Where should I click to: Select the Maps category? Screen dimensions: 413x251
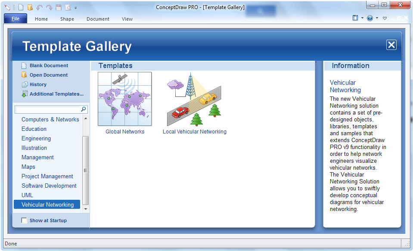pyautogui.click(x=28, y=167)
